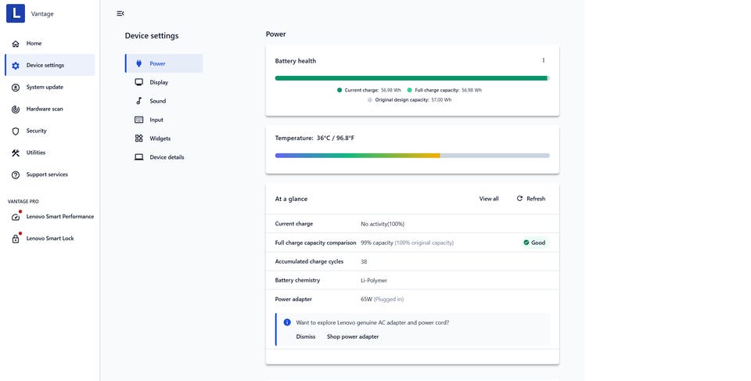Screen dimensions: 751x381
Task: Click the blue info icon in adapter notice
Action: [287, 322]
